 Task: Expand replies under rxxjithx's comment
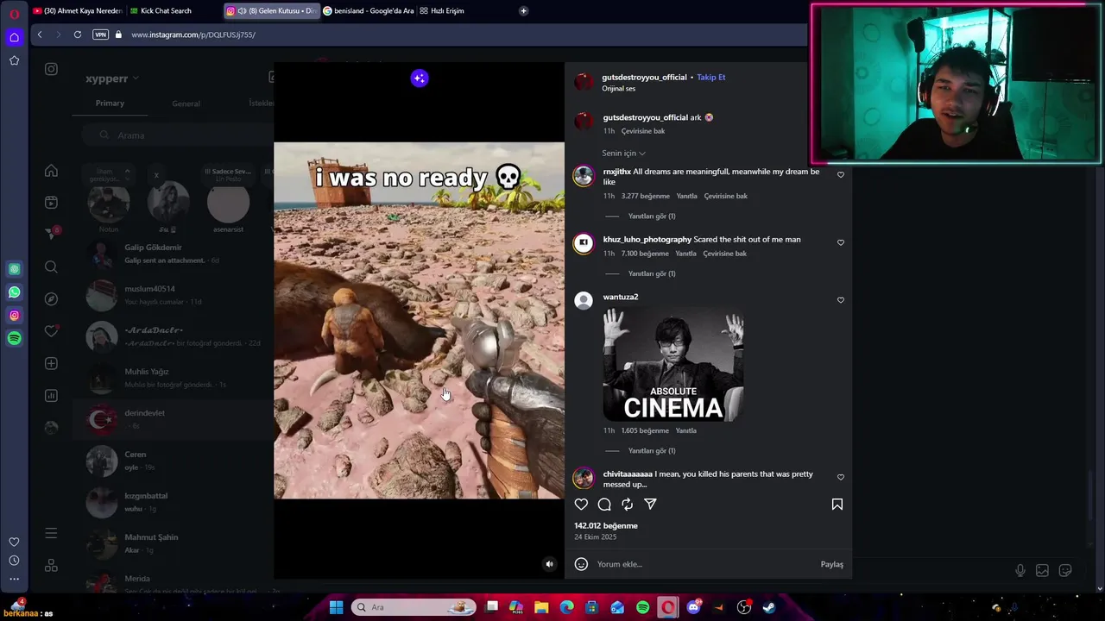point(652,216)
